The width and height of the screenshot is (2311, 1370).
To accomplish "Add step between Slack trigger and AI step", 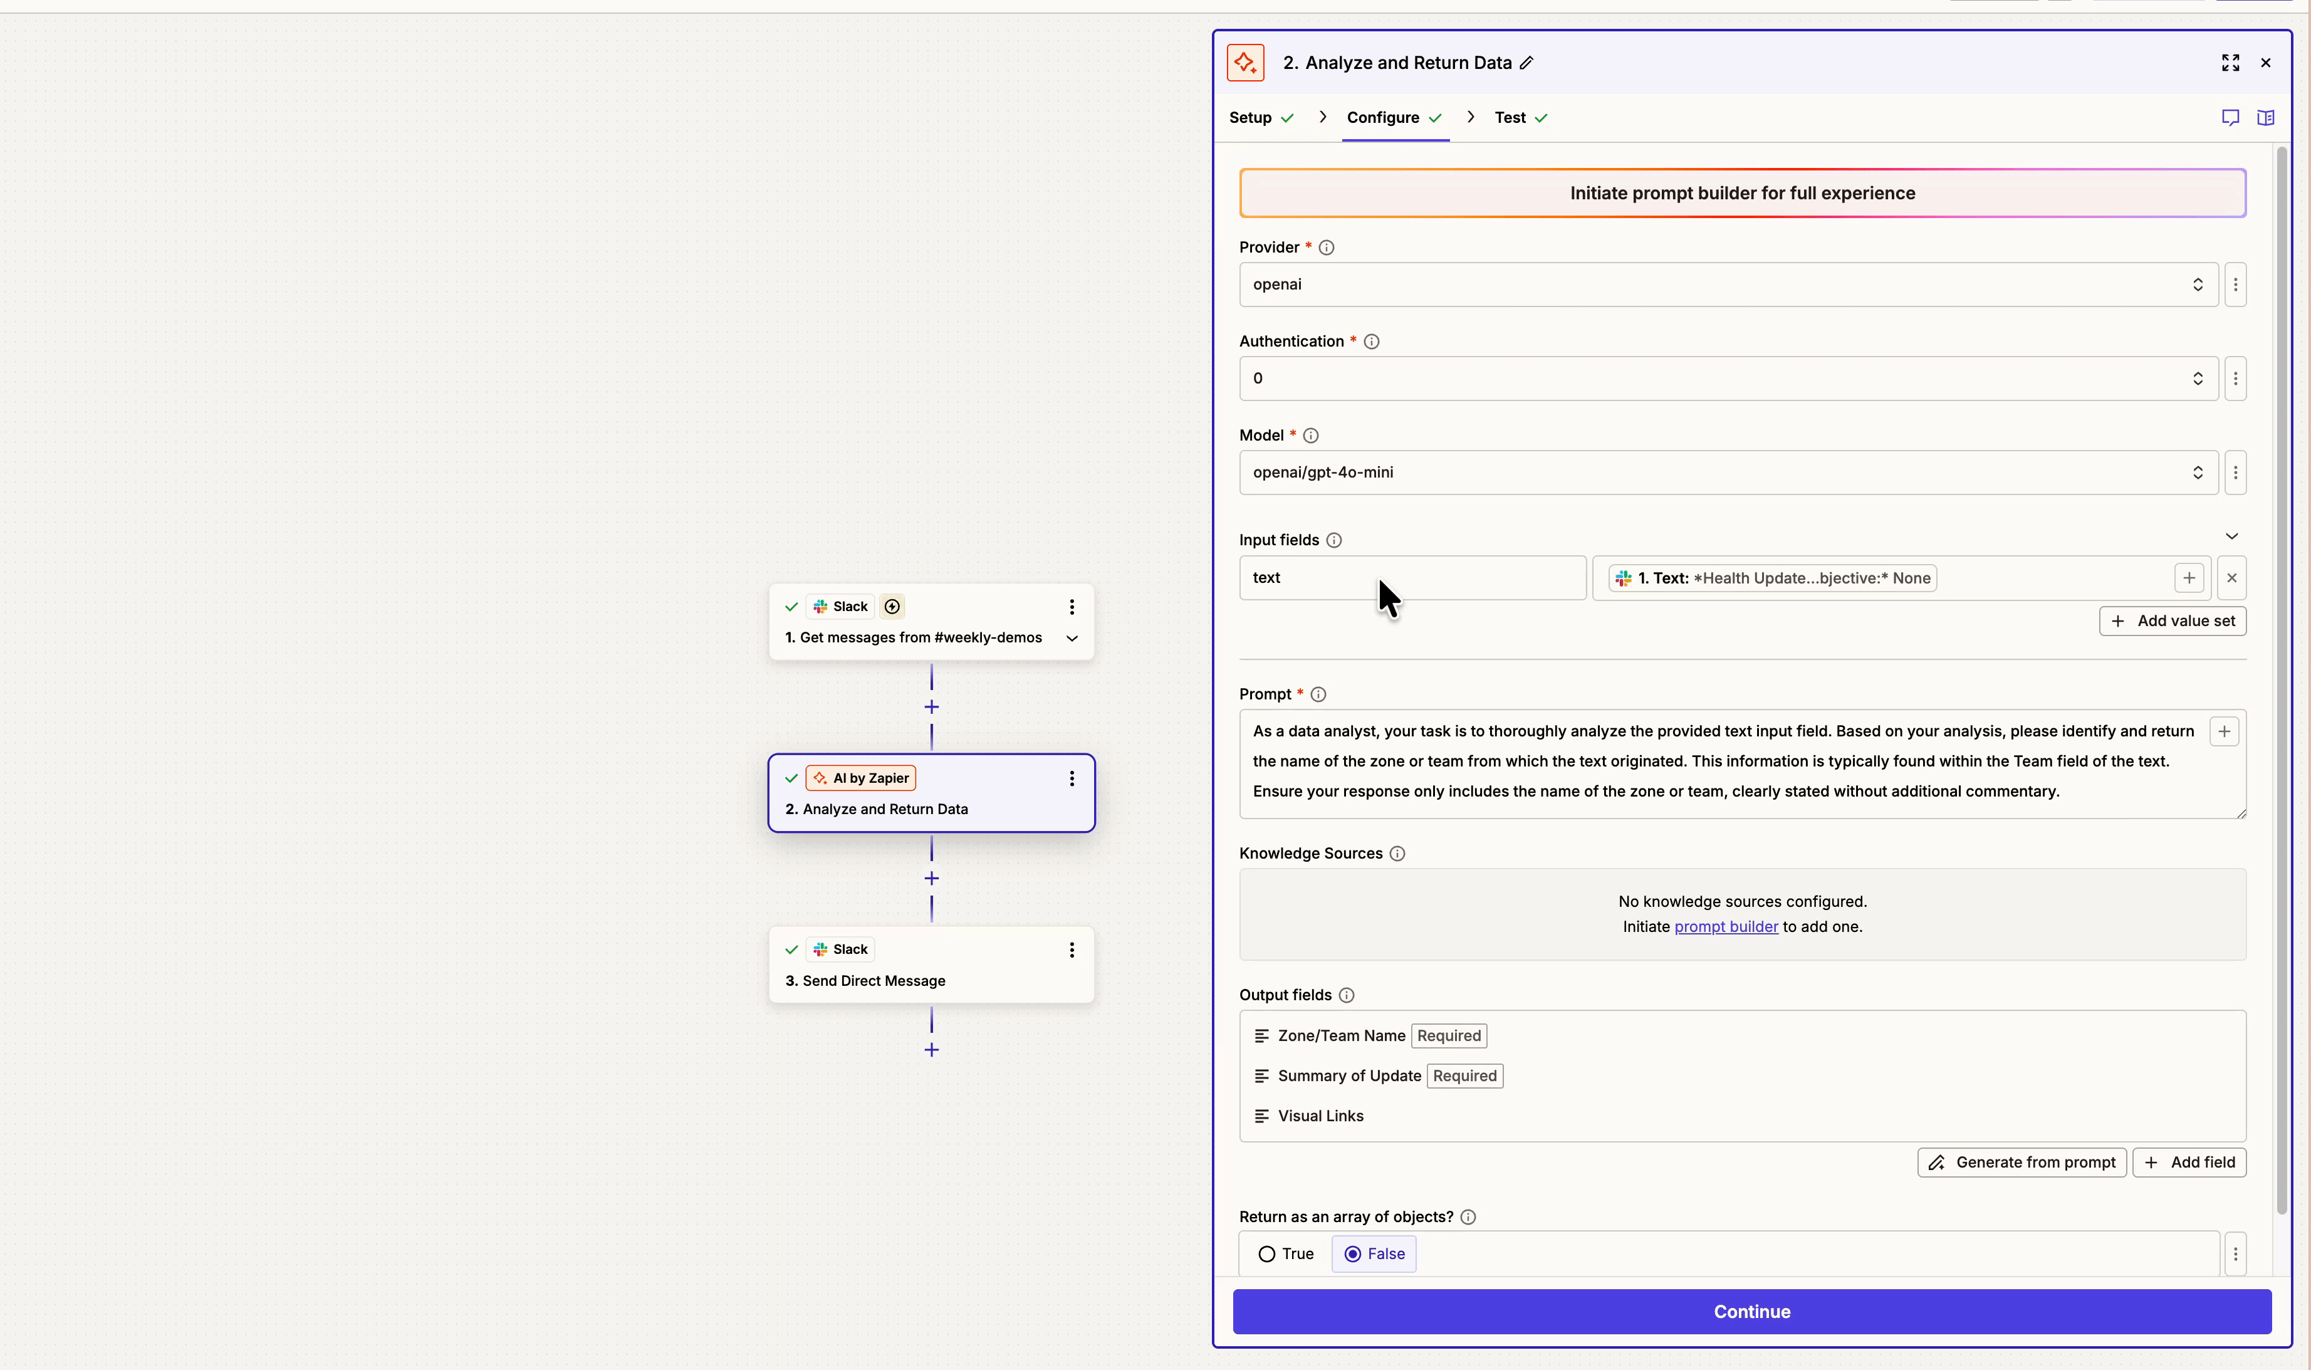I will [931, 707].
